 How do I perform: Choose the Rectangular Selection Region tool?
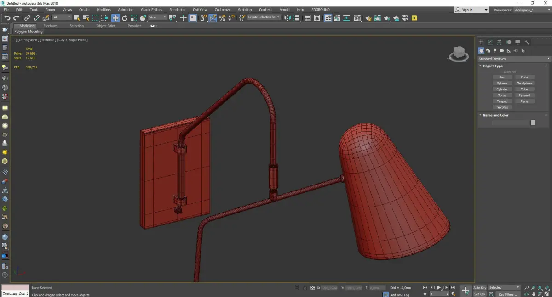coord(95,18)
